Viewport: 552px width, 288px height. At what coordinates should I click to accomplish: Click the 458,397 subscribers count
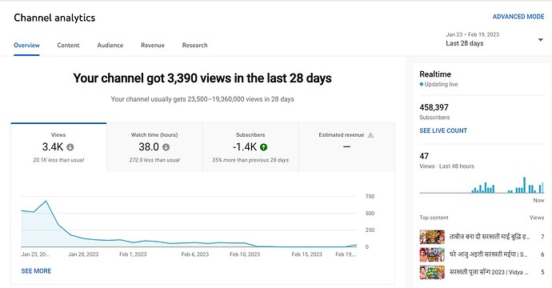pos(434,107)
